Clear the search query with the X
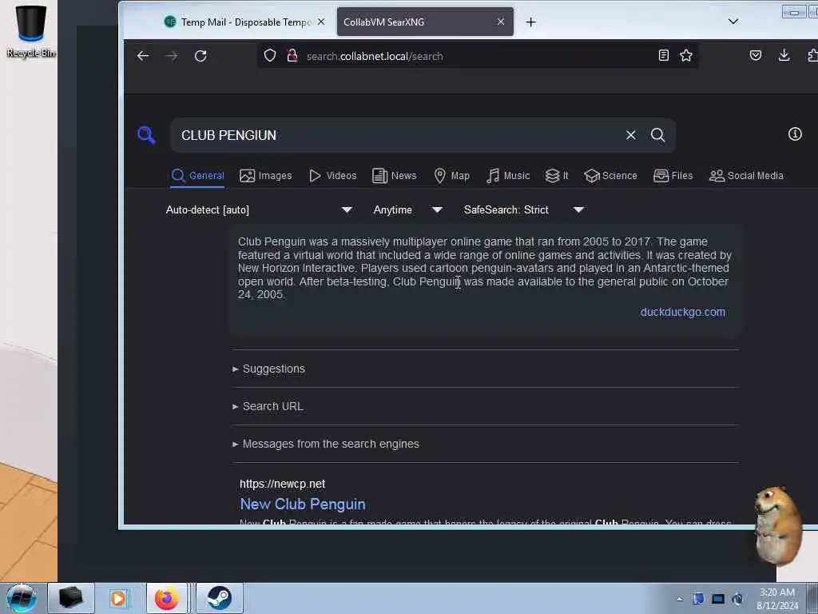The width and height of the screenshot is (818, 614). (x=631, y=135)
